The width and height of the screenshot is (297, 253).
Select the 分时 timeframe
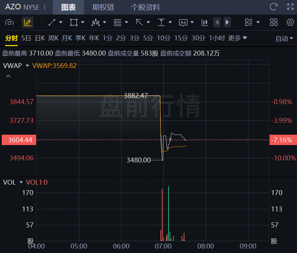(x=11, y=38)
